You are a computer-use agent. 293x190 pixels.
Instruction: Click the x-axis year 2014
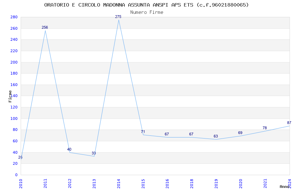coord(119,184)
